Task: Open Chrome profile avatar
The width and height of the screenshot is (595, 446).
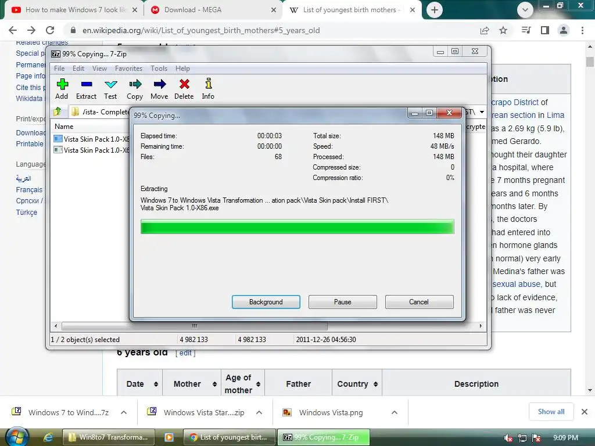Action: coord(564,30)
